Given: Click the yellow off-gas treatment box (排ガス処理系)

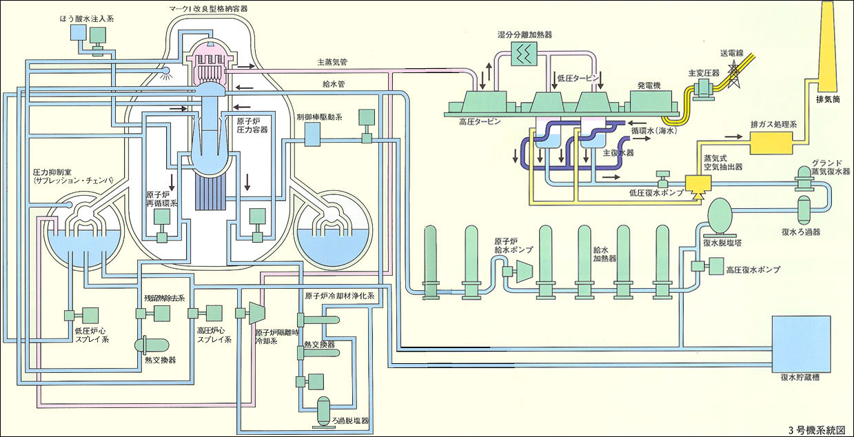Looking at the screenshot, I should (773, 143).
